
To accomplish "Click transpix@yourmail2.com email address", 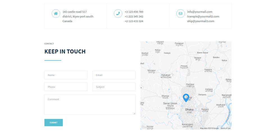I will pos(203,17).
